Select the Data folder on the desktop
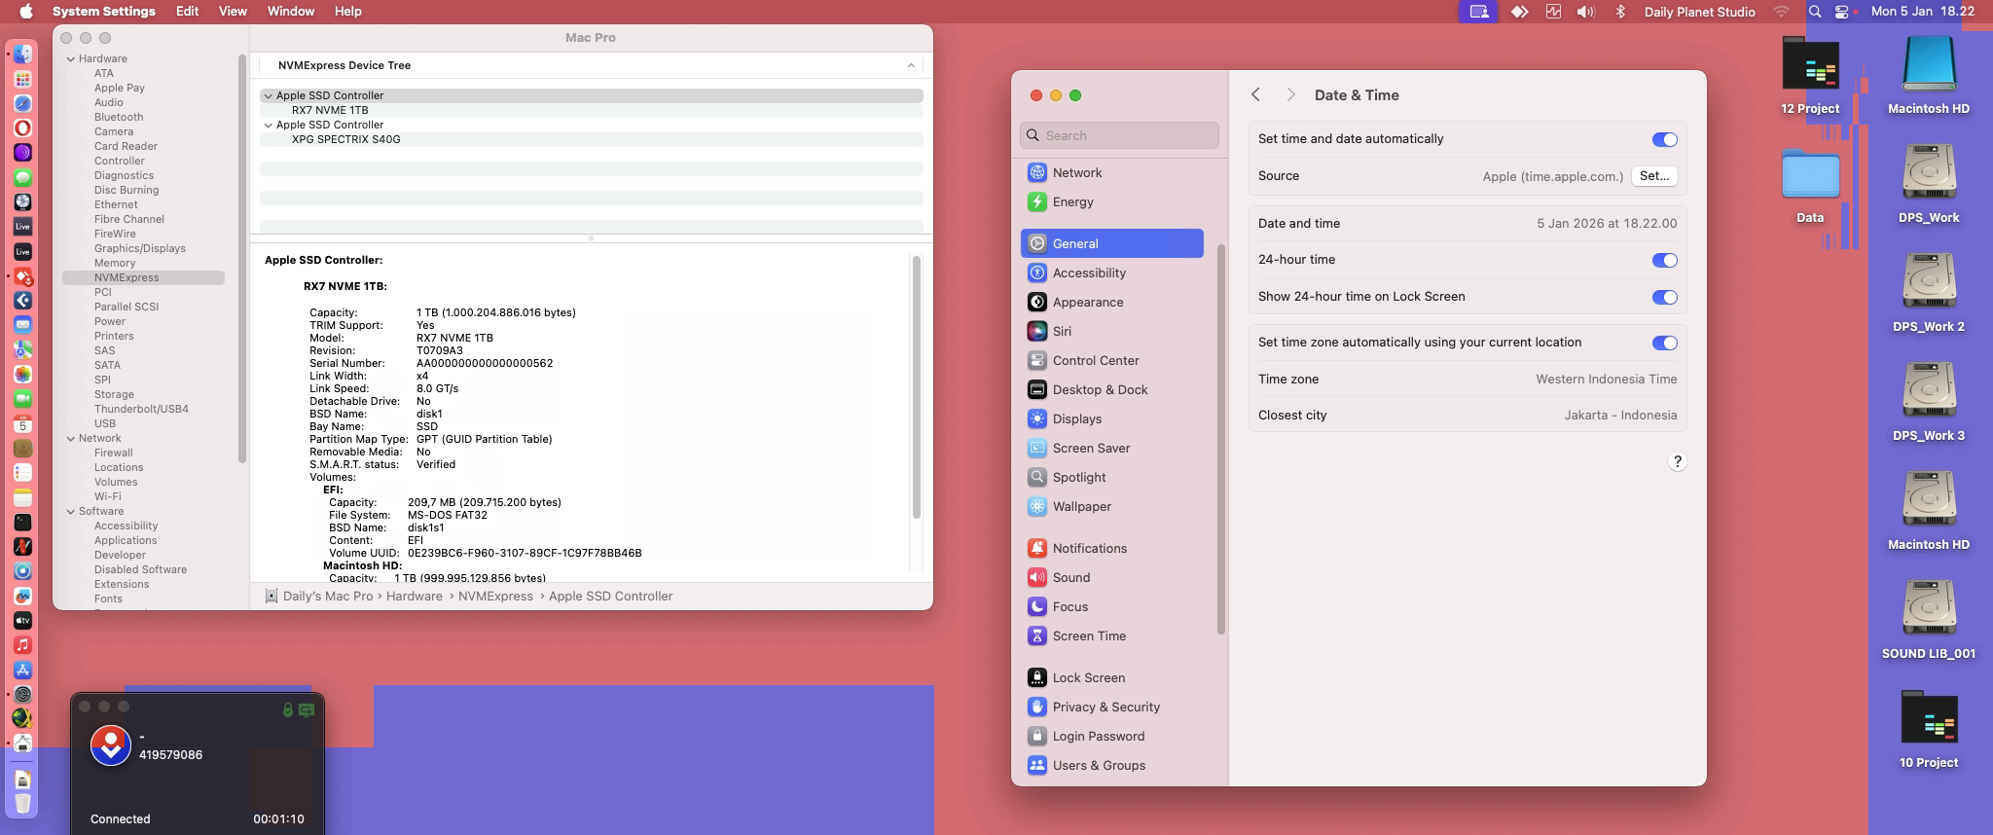Screen dimensions: 1993x835 pyautogui.click(x=1810, y=185)
